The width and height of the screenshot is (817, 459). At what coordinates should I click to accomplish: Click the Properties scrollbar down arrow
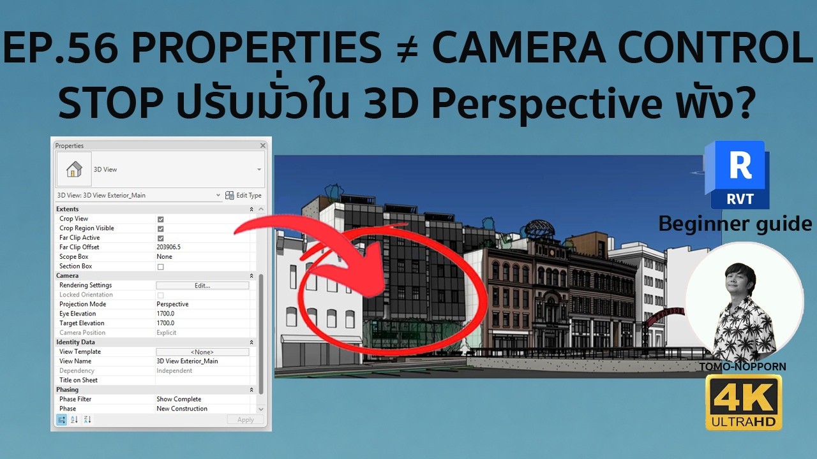point(260,409)
